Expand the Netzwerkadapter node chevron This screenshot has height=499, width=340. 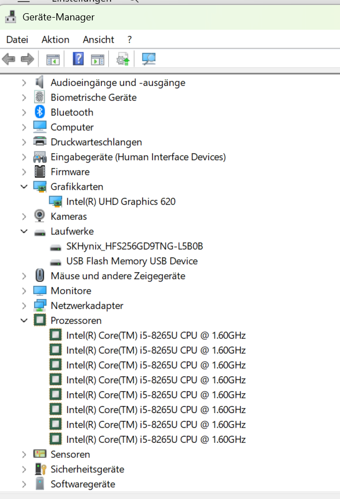pos(24,306)
